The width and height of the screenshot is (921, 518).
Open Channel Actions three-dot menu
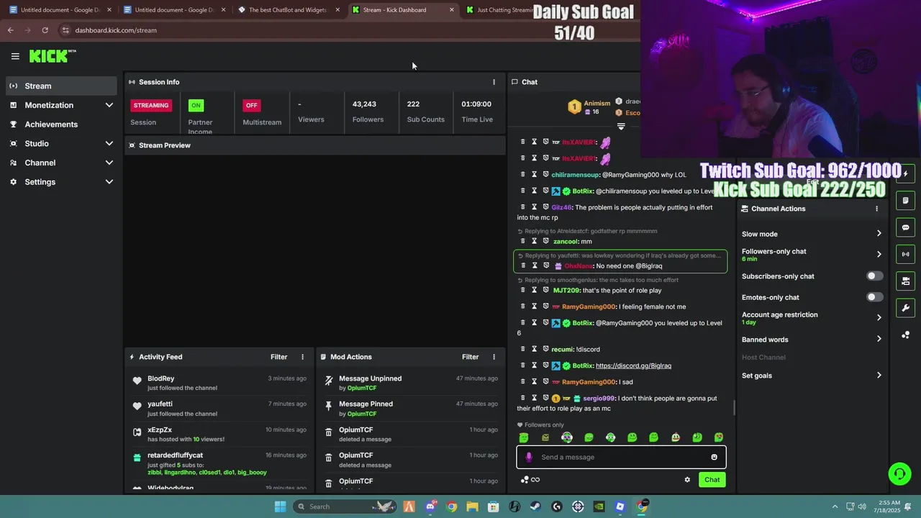coord(876,209)
